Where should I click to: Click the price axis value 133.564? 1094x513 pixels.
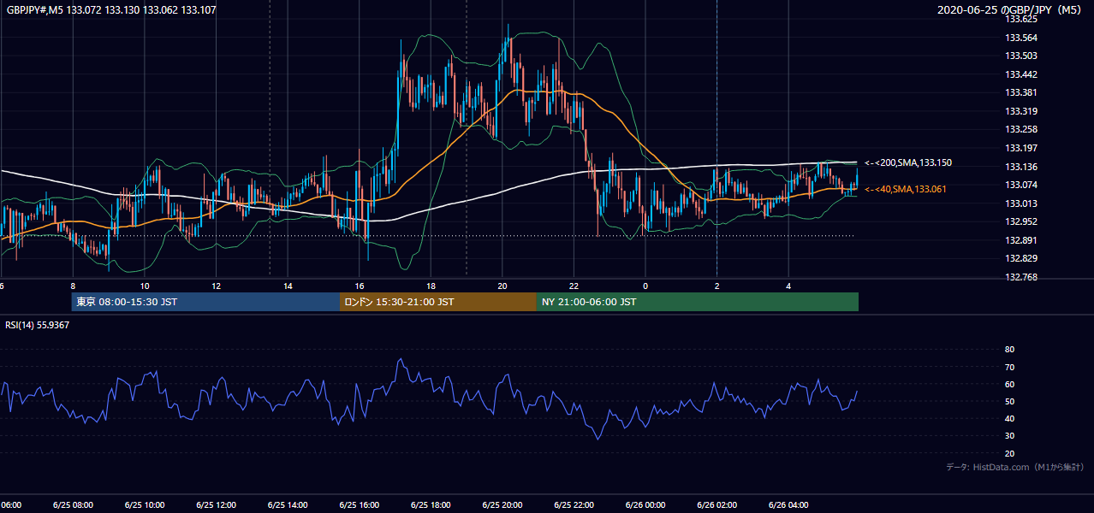[1021, 38]
